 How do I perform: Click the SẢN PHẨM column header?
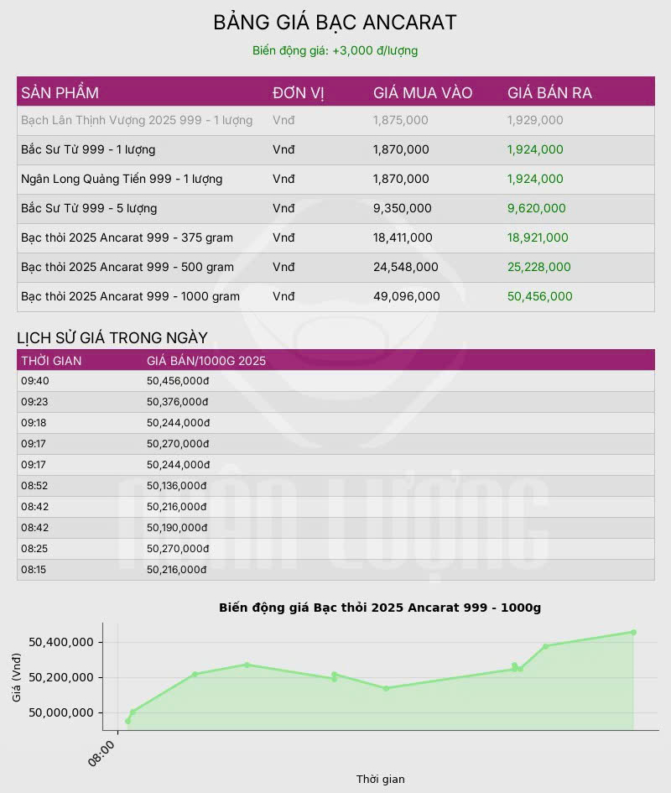point(60,92)
